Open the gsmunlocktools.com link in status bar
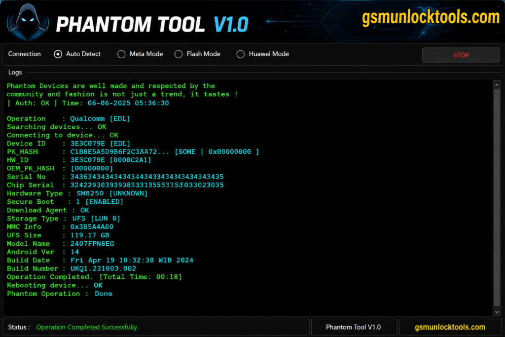 tap(450, 327)
